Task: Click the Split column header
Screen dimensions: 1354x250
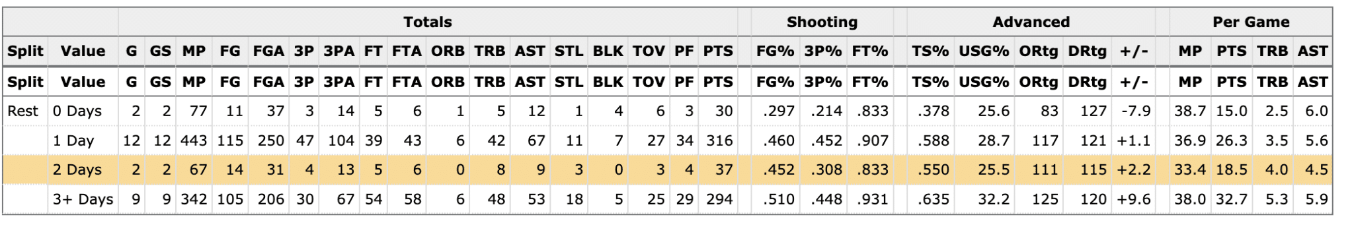Action: pyautogui.click(x=25, y=51)
